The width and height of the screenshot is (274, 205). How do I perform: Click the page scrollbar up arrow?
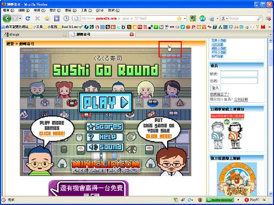[271, 41]
